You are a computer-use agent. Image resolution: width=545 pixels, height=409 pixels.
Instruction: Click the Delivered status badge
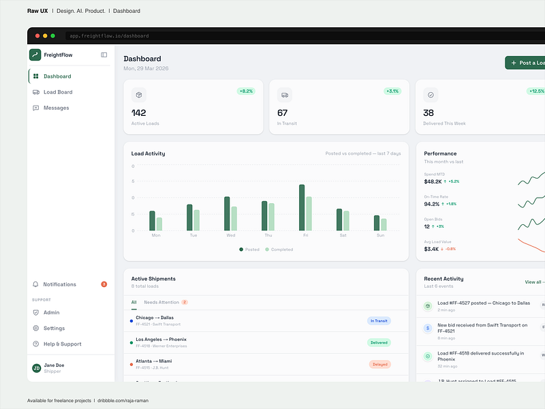(x=379, y=343)
